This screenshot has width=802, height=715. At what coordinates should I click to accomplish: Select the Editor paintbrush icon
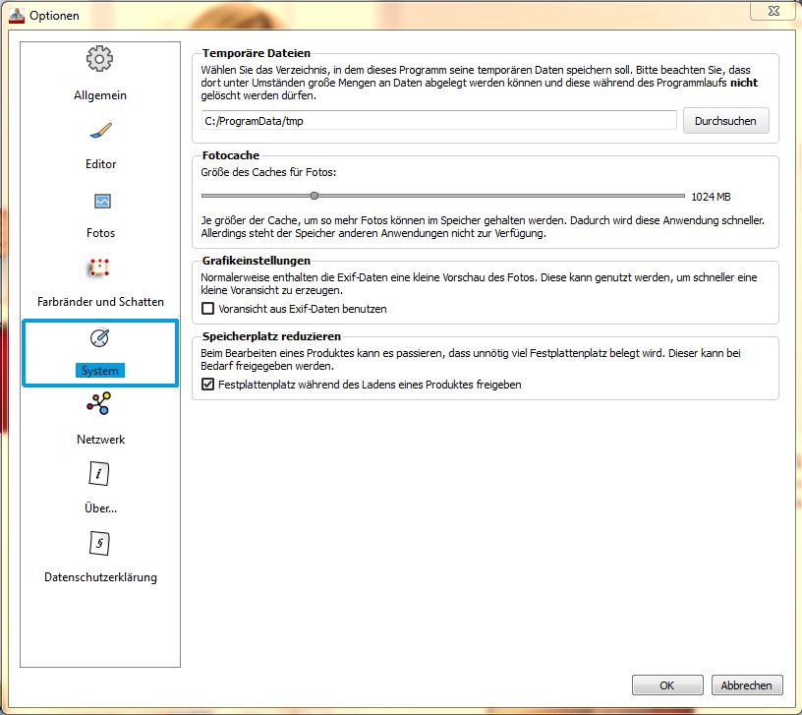[x=101, y=131]
